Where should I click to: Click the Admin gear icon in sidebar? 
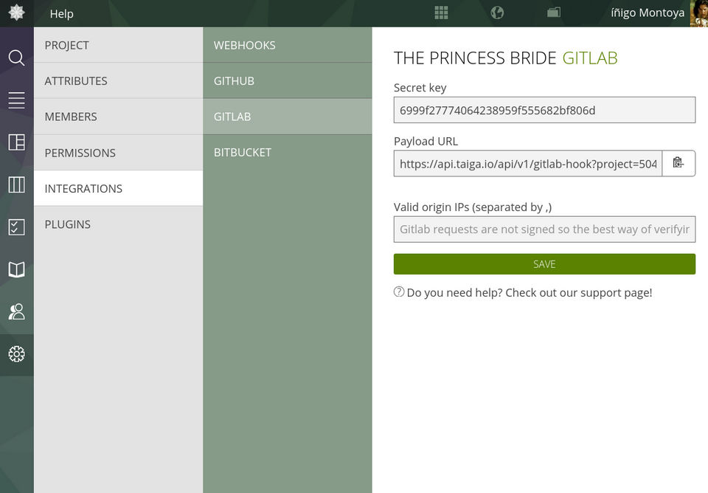click(x=16, y=354)
